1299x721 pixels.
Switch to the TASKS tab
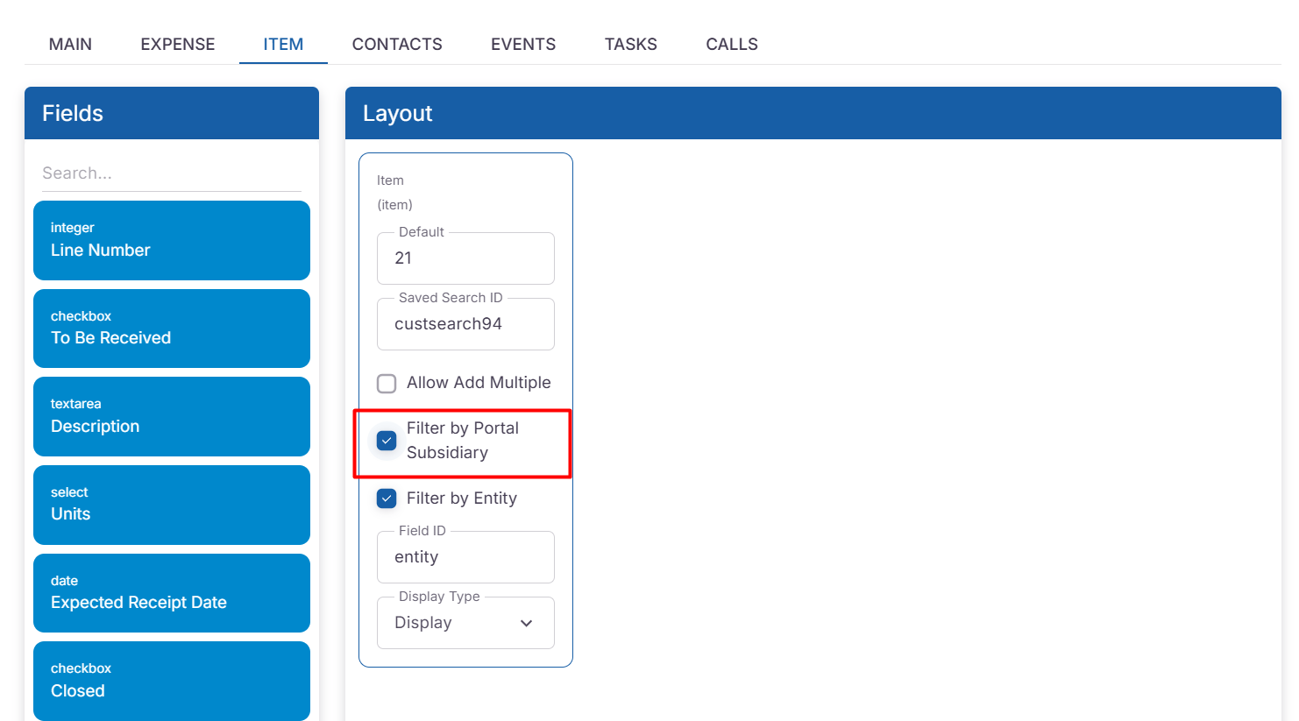click(x=630, y=44)
